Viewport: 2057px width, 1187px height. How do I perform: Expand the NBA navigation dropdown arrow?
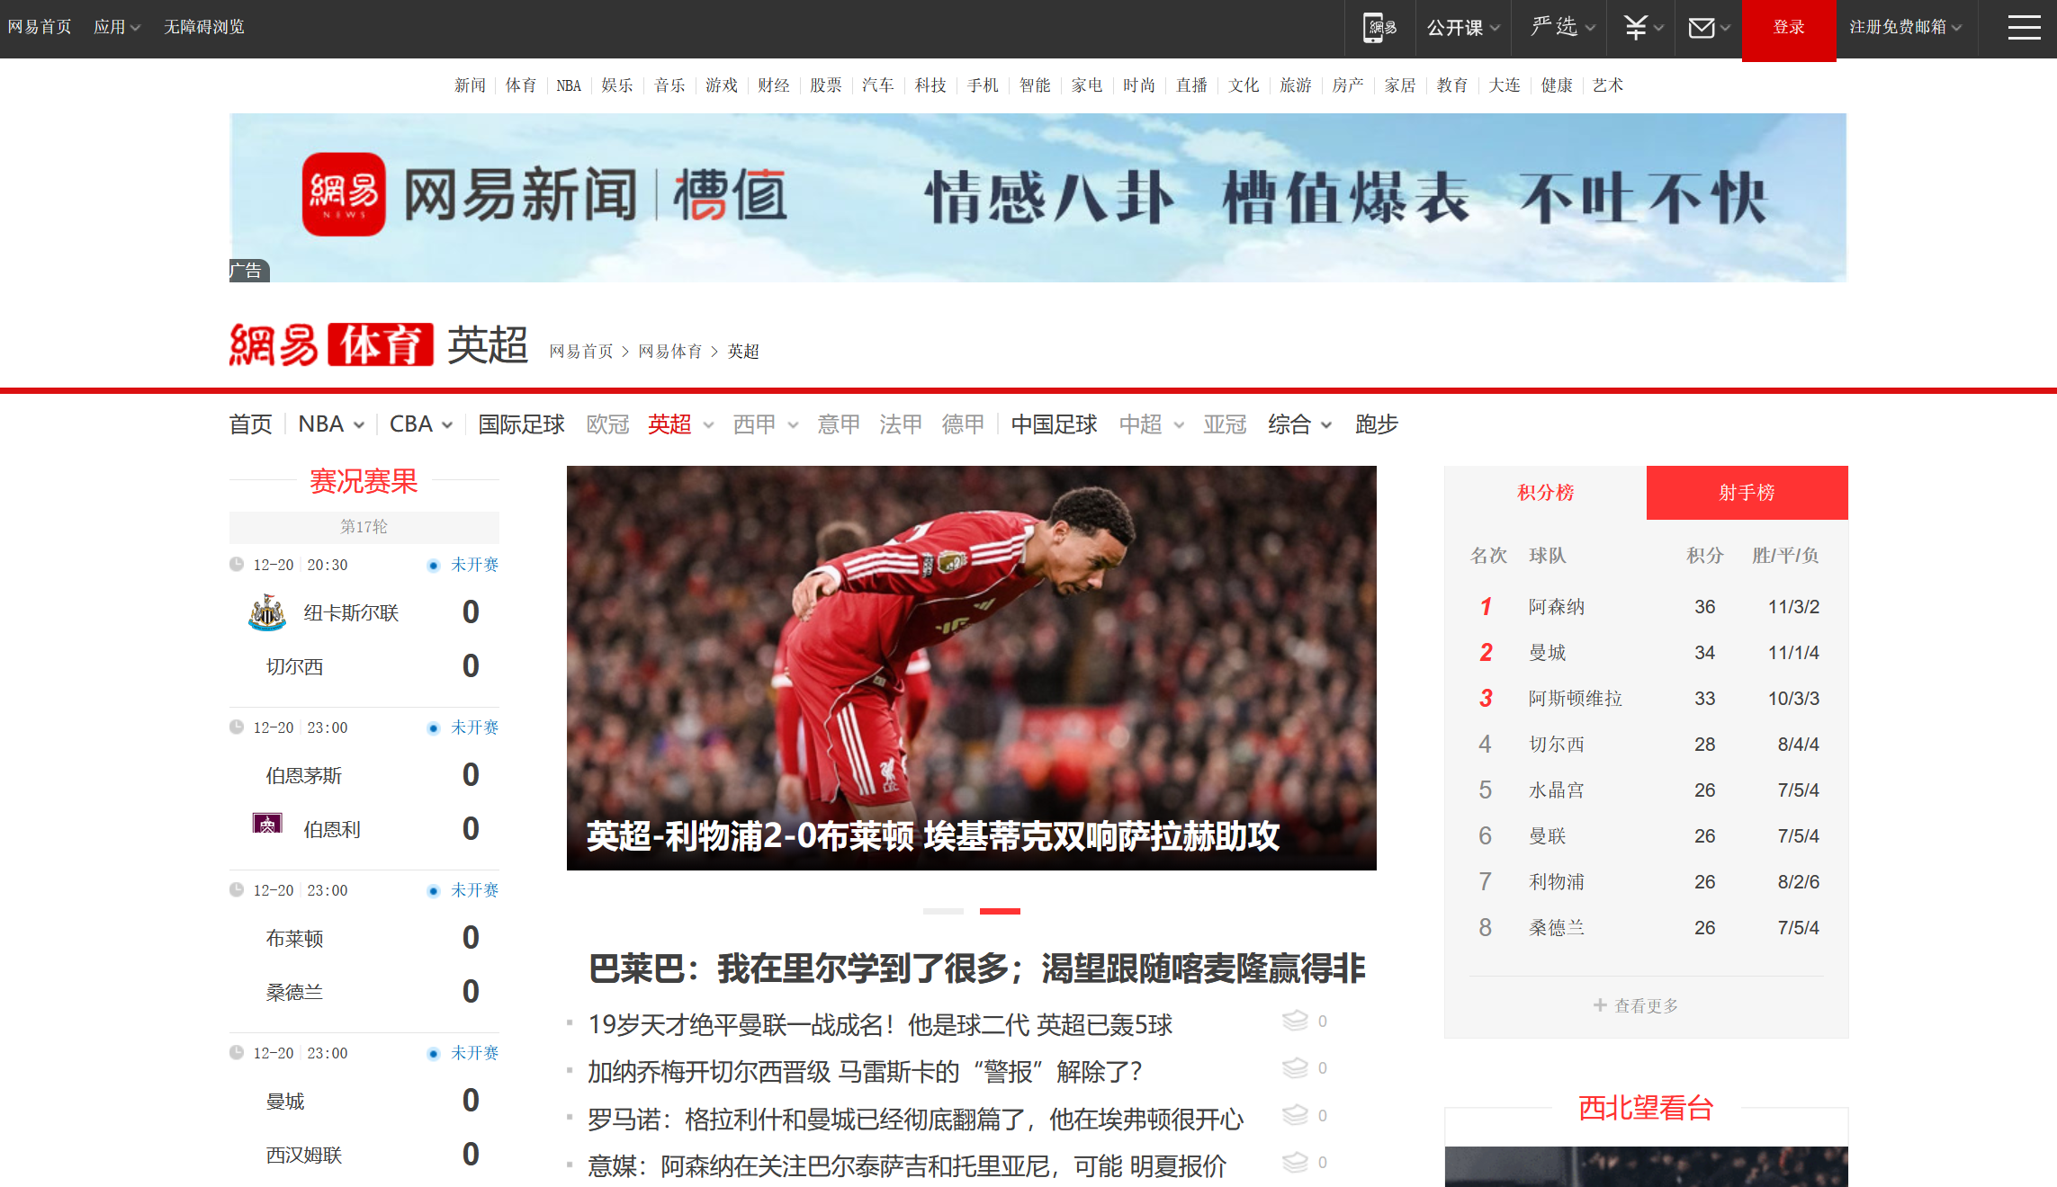(359, 425)
